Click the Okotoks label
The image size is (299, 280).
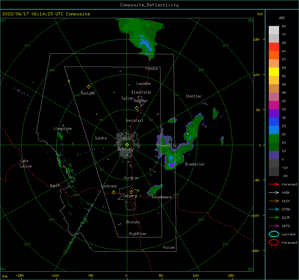click(x=133, y=222)
